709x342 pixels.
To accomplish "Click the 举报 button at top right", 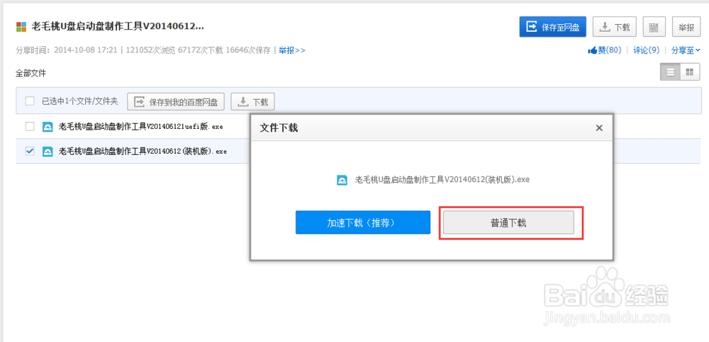I will tap(686, 27).
